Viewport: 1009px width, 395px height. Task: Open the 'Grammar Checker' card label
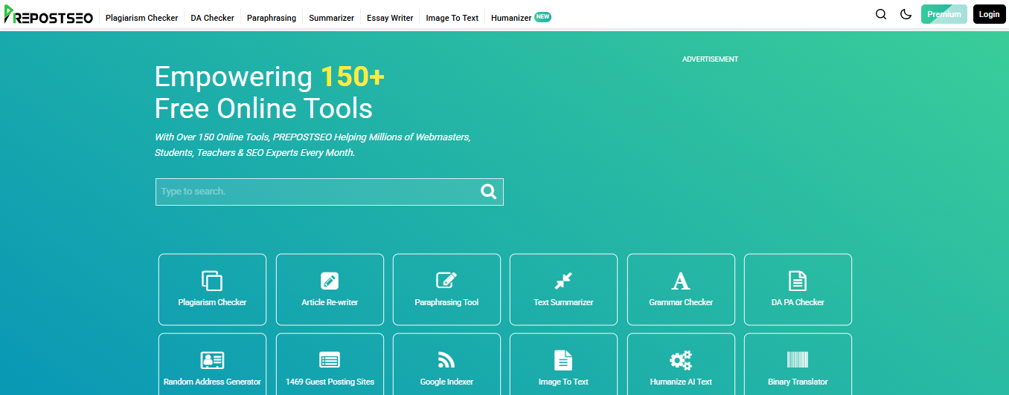(681, 303)
